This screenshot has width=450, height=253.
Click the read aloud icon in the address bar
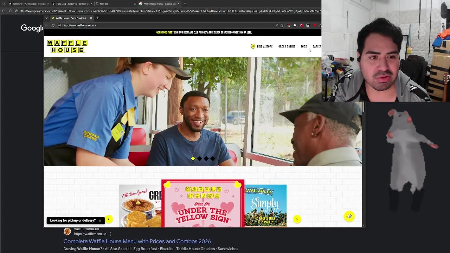pyautogui.click(x=277, y=25)
